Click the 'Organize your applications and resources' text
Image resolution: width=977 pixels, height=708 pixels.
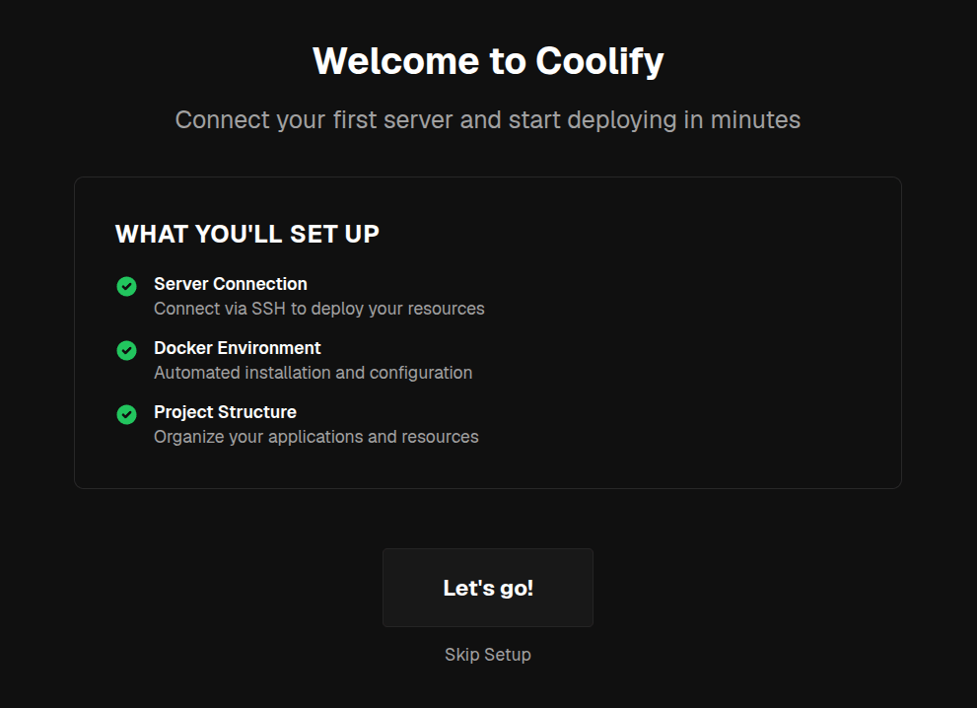(x=315, y=437)
